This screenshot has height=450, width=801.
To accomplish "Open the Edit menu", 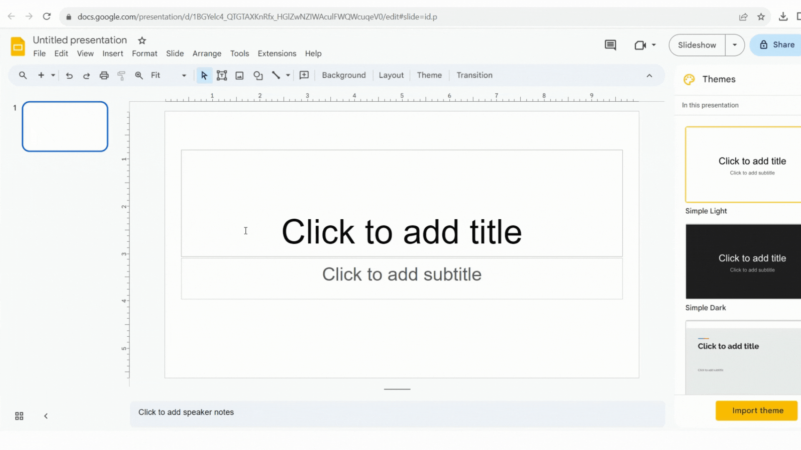I will click(61, 53).
